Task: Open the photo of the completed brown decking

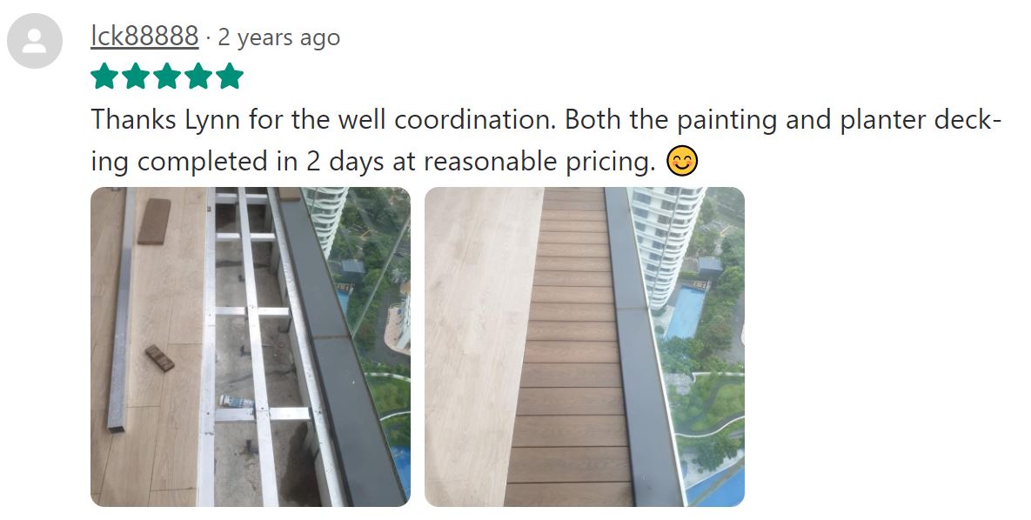Action: 585,347
